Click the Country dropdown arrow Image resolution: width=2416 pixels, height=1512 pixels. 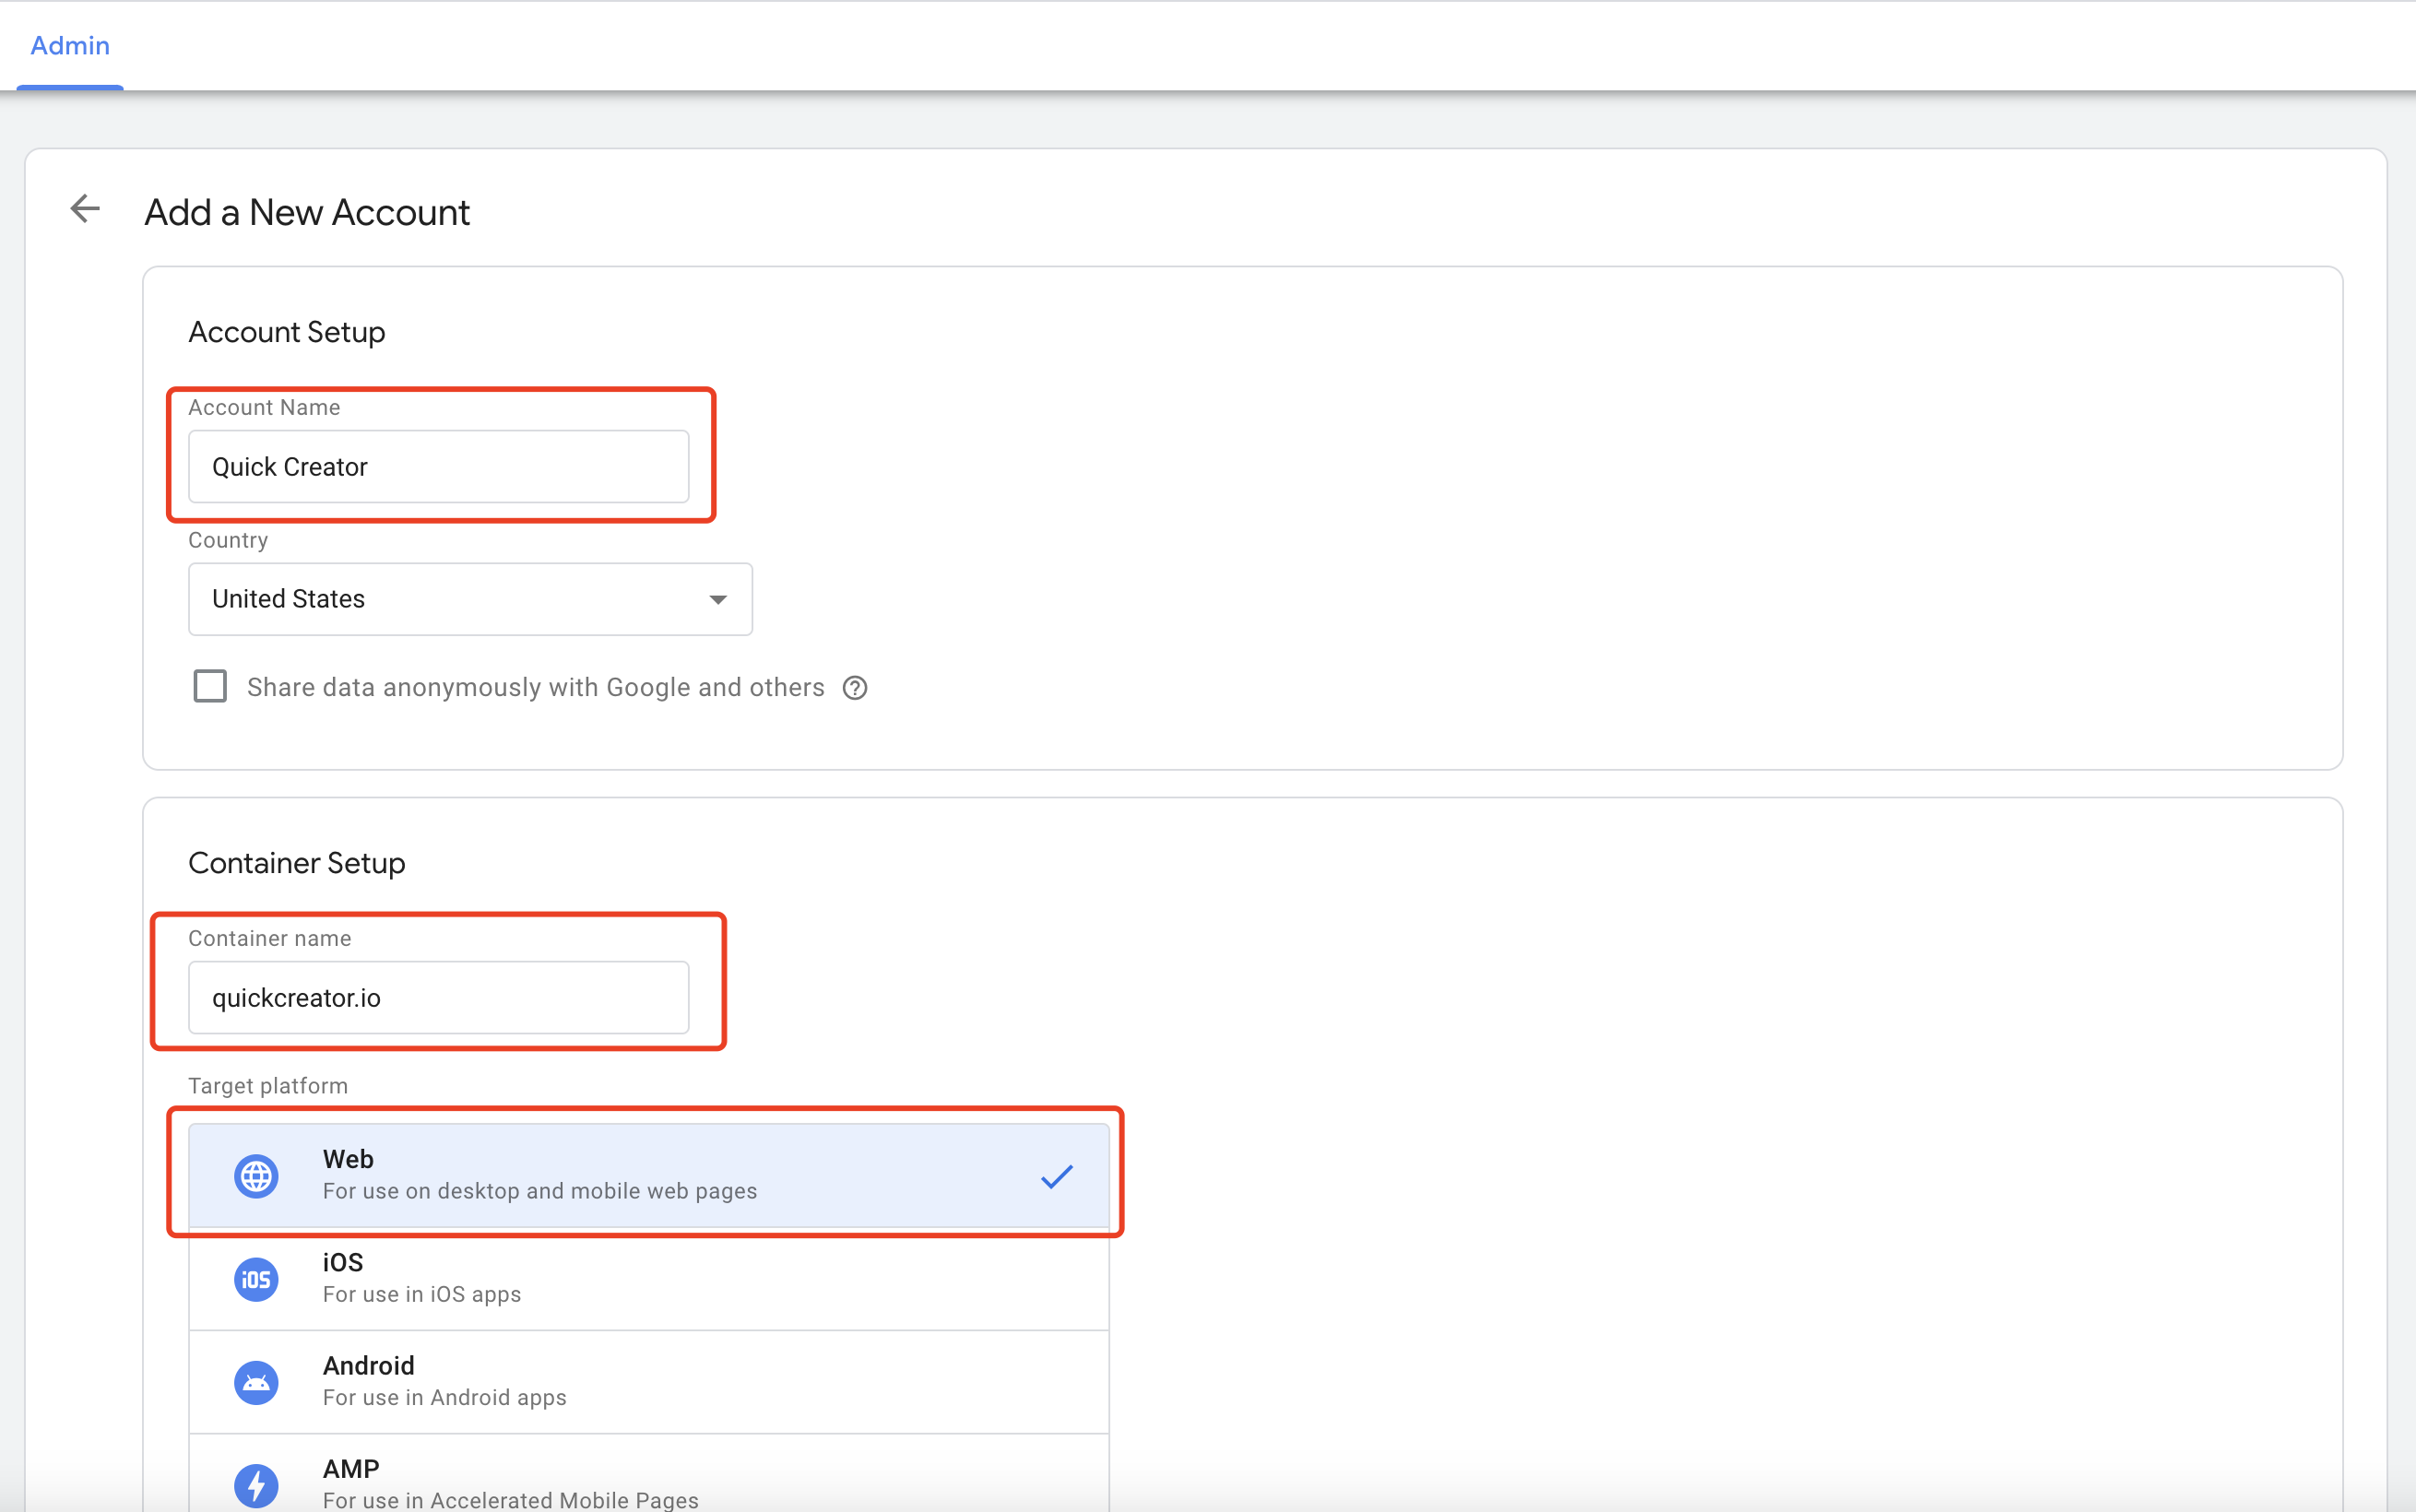(718, 600)
